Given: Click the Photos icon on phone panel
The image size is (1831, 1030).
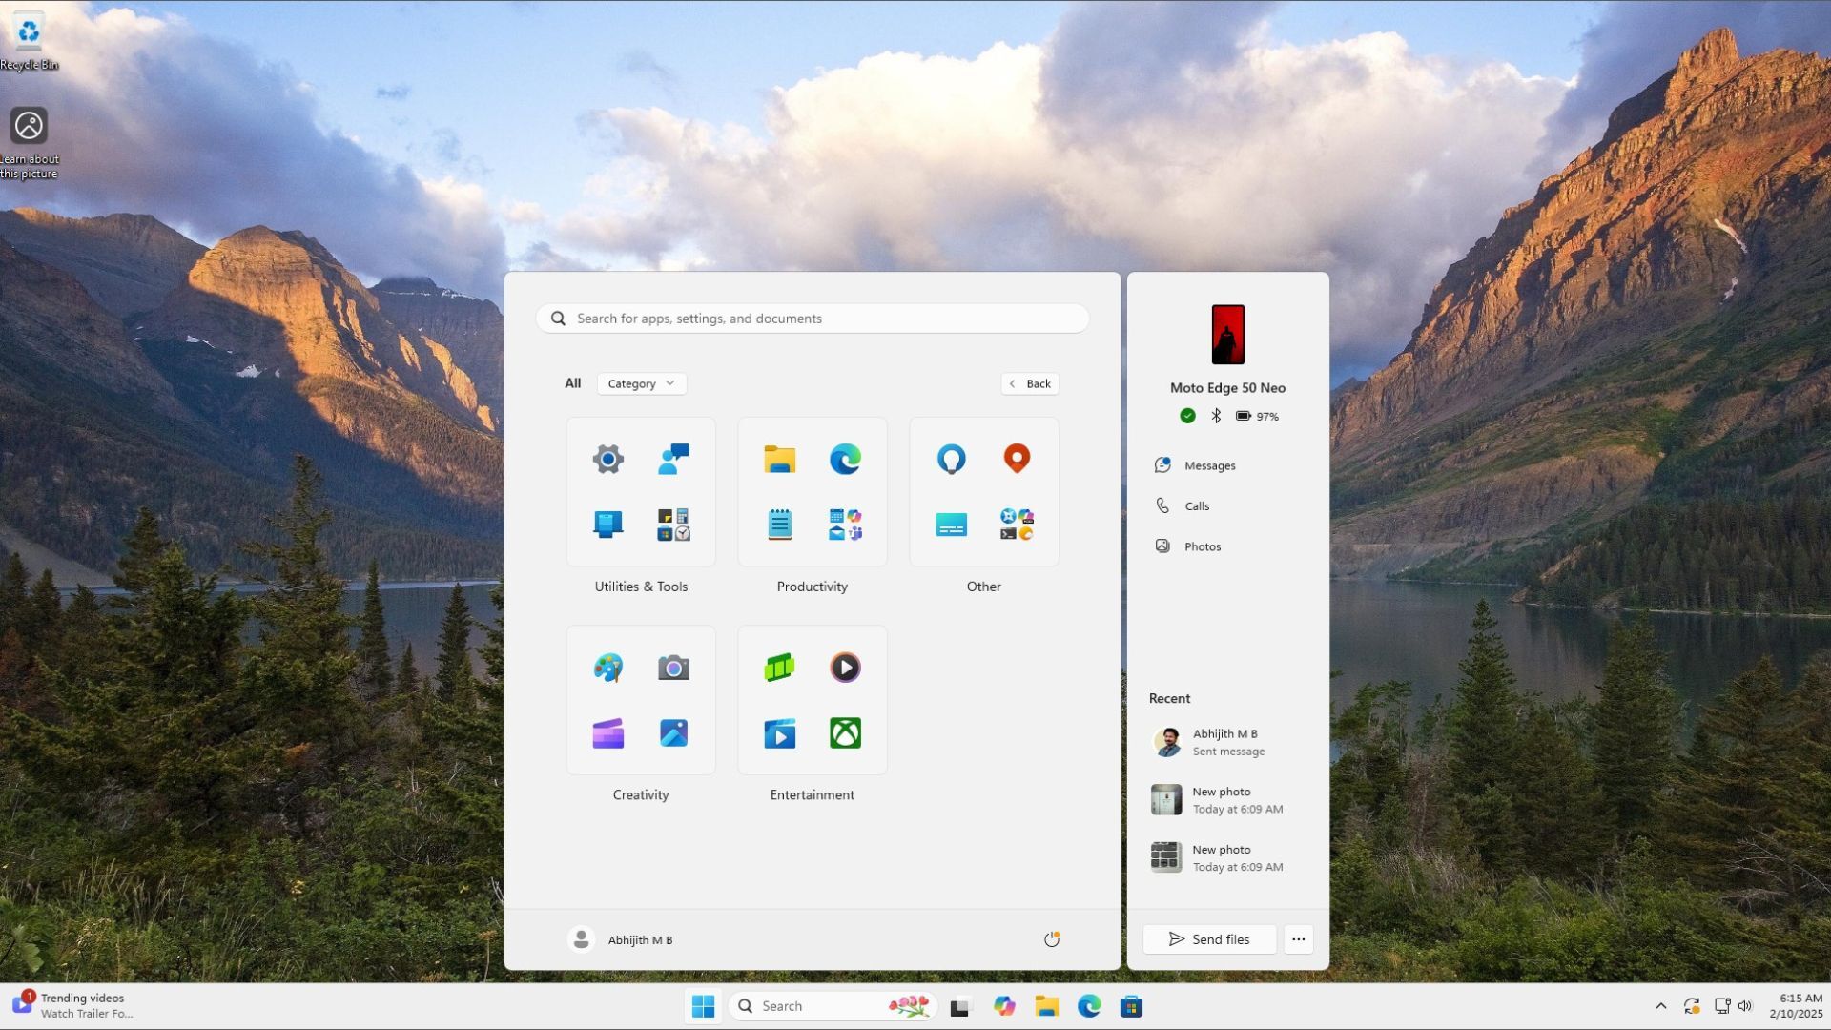Looking at the screenshot, I should pos(1162,546).
